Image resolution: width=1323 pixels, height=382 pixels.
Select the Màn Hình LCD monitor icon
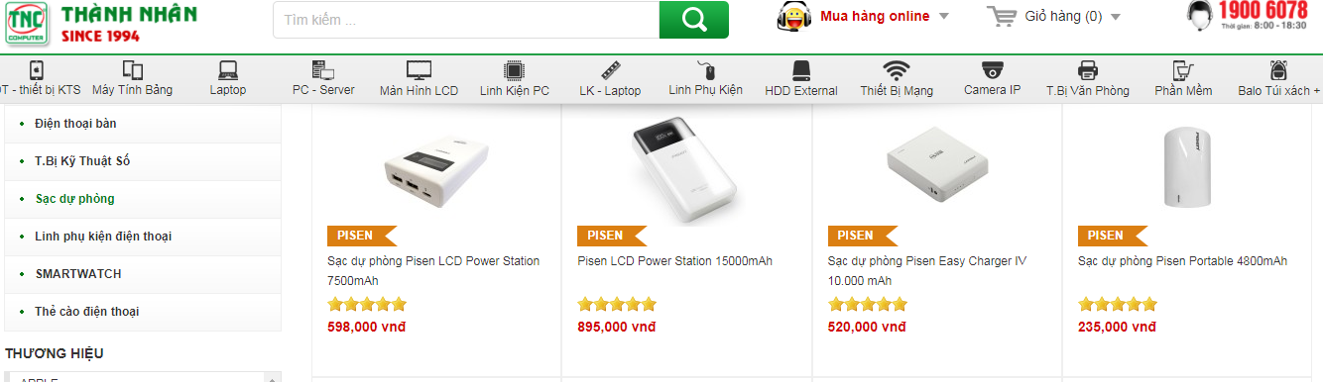pyautogui.click(x=420, y=70)
